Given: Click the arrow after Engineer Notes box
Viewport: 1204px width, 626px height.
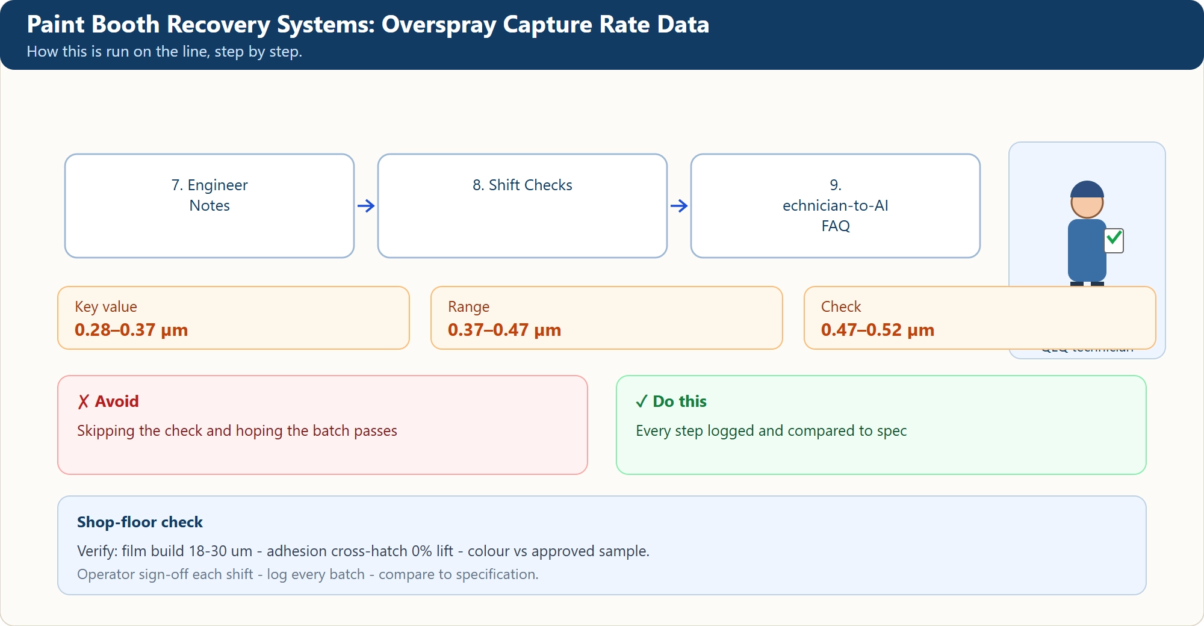Looking at the screenshot, I should coord(366,206).
